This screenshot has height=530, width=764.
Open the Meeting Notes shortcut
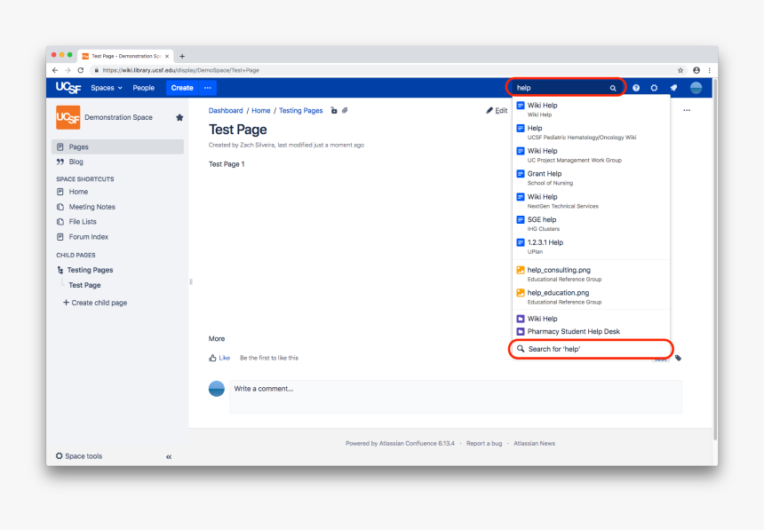coord(92,207)
